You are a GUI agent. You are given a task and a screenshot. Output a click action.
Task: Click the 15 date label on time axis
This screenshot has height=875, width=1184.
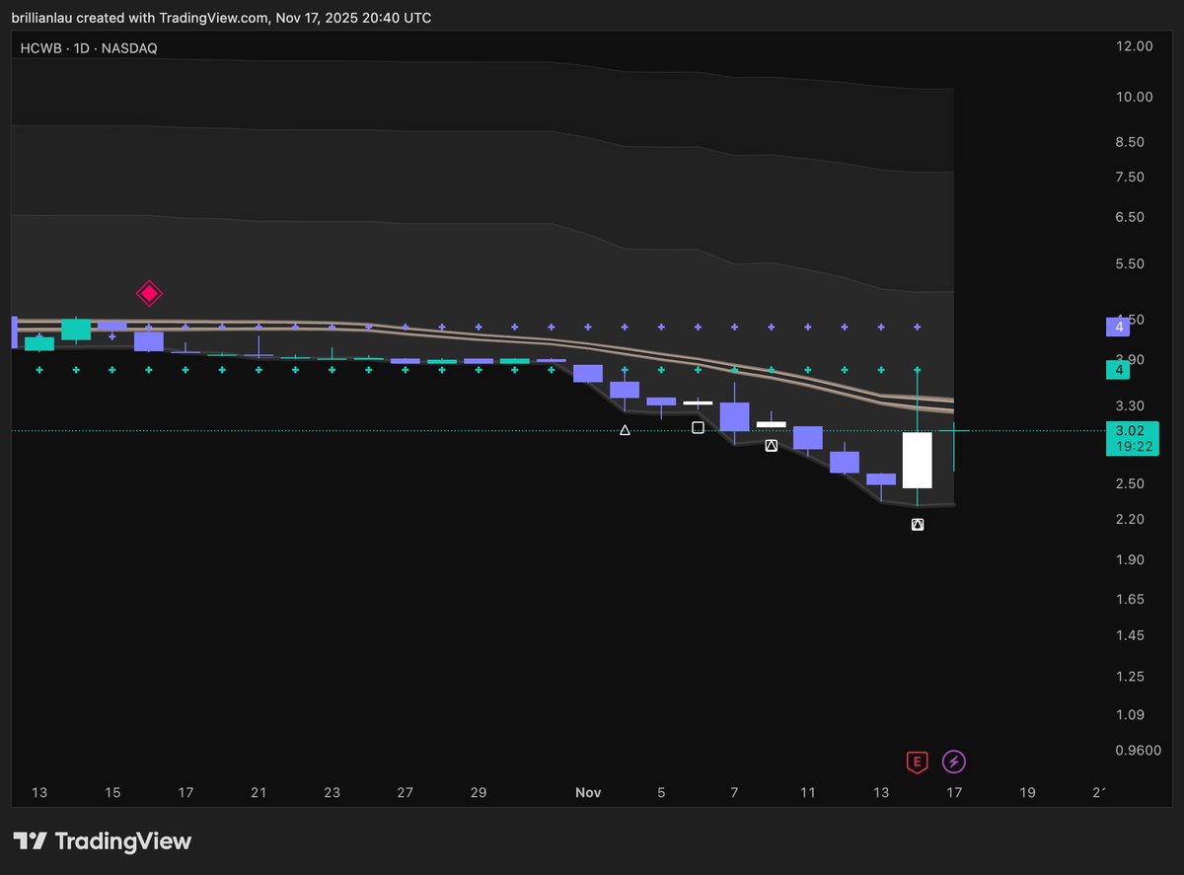point(112,792)
